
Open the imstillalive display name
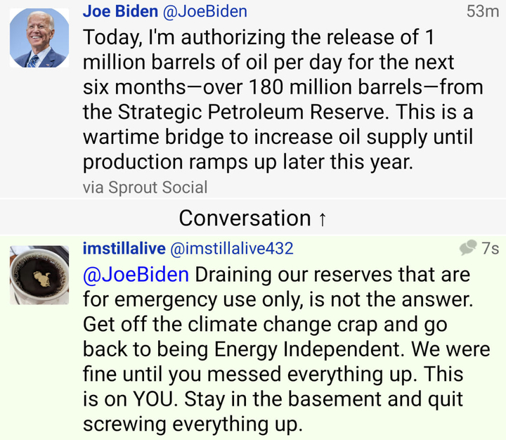pos(124,248)
